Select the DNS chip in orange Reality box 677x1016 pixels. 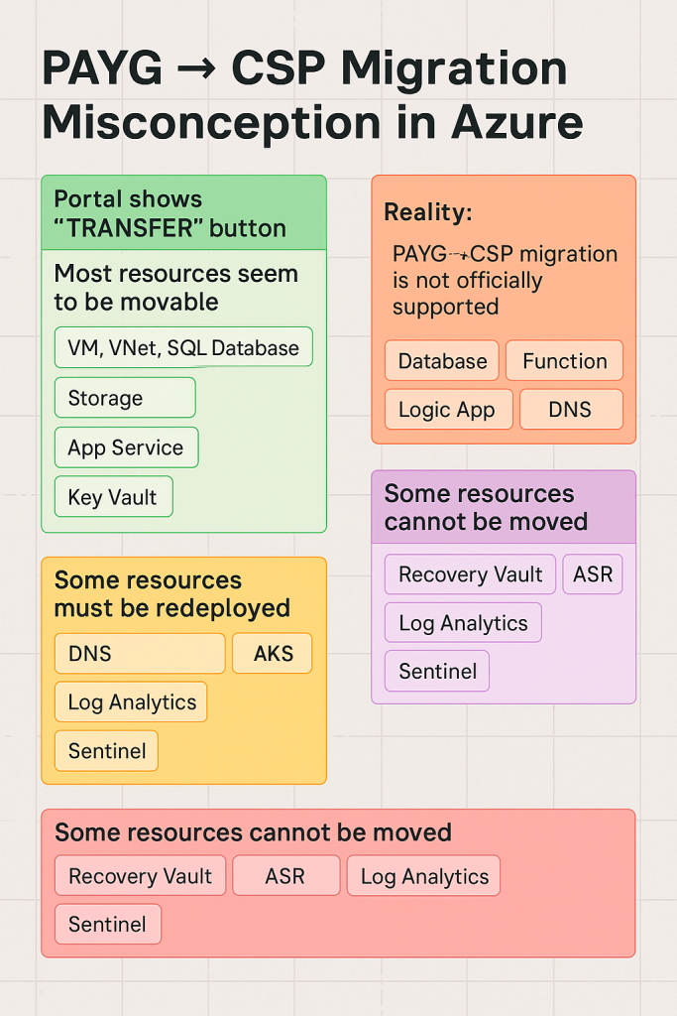[571, 410]
